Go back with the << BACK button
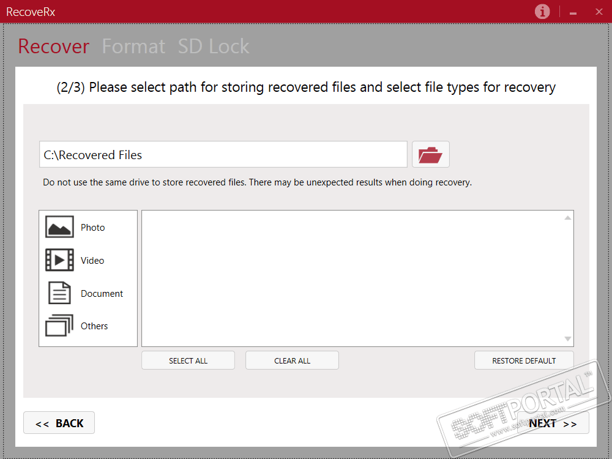The width and height of the screenshot is (612, 459). (x=59, y=423)
